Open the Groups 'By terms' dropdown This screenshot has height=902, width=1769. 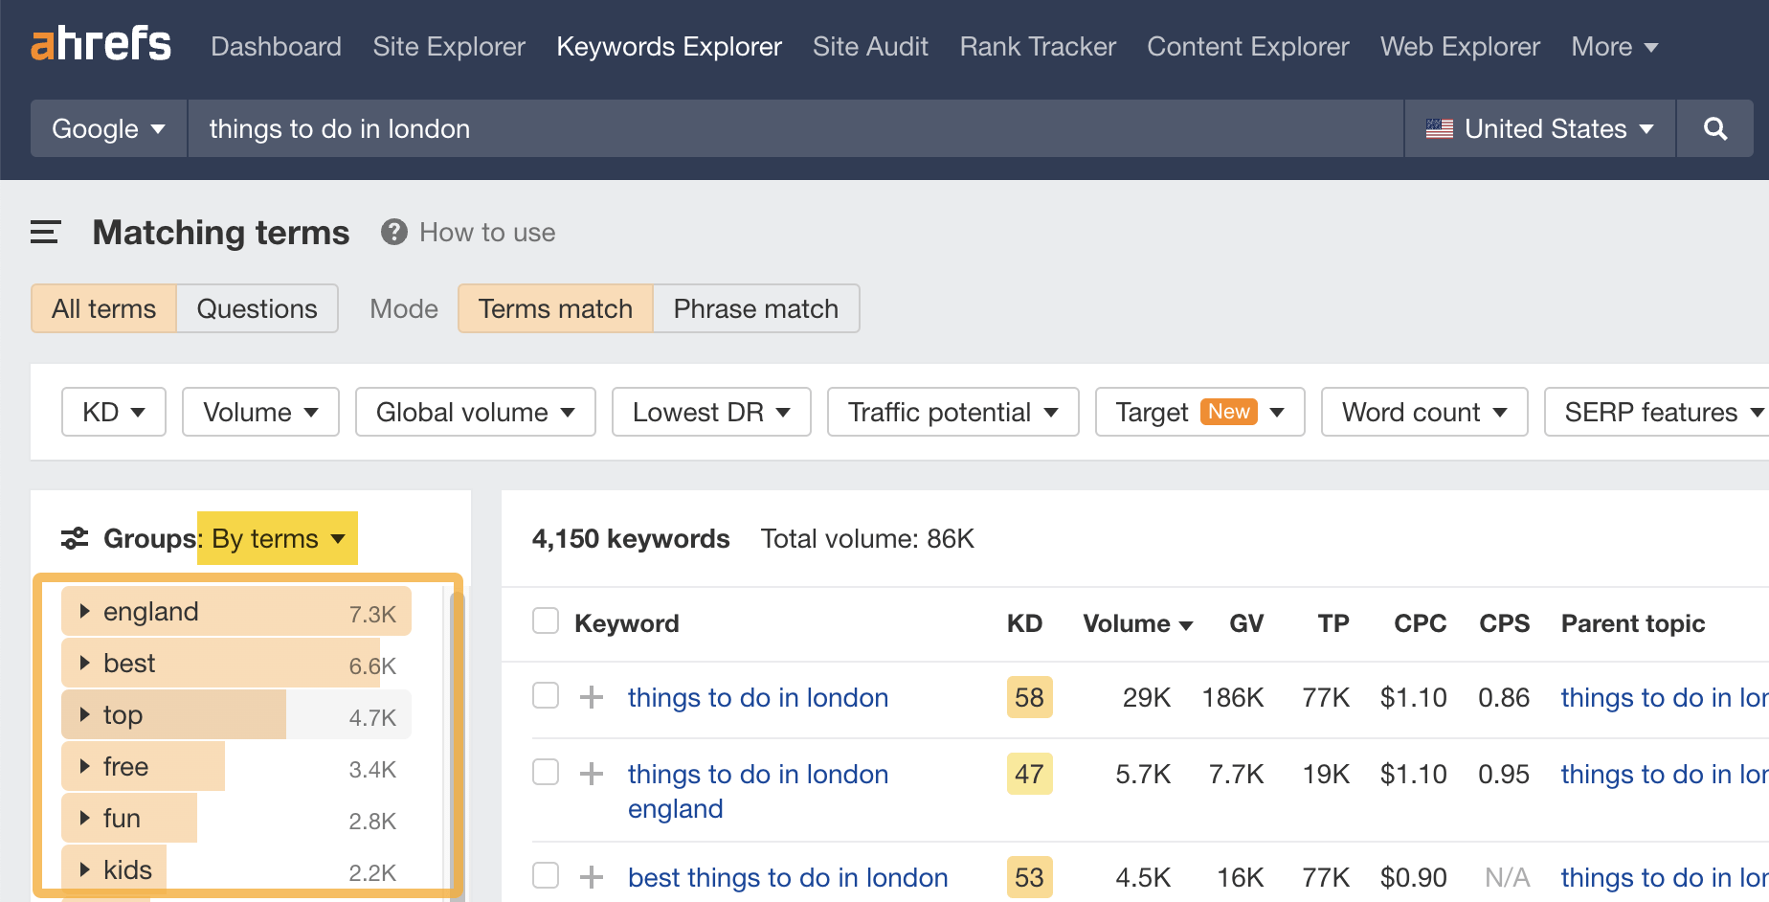277,538
